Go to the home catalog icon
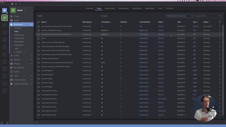The width and height of the screenshot is (226, 127). coord(12,4)
